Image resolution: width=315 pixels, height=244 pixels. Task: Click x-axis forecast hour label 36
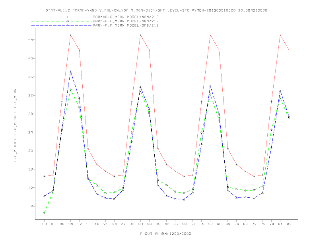coord(149,224)
